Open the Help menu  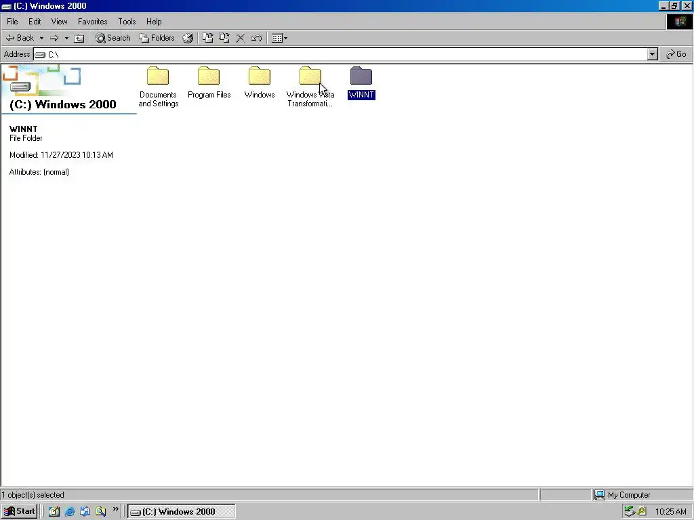[x=154, y=22]
